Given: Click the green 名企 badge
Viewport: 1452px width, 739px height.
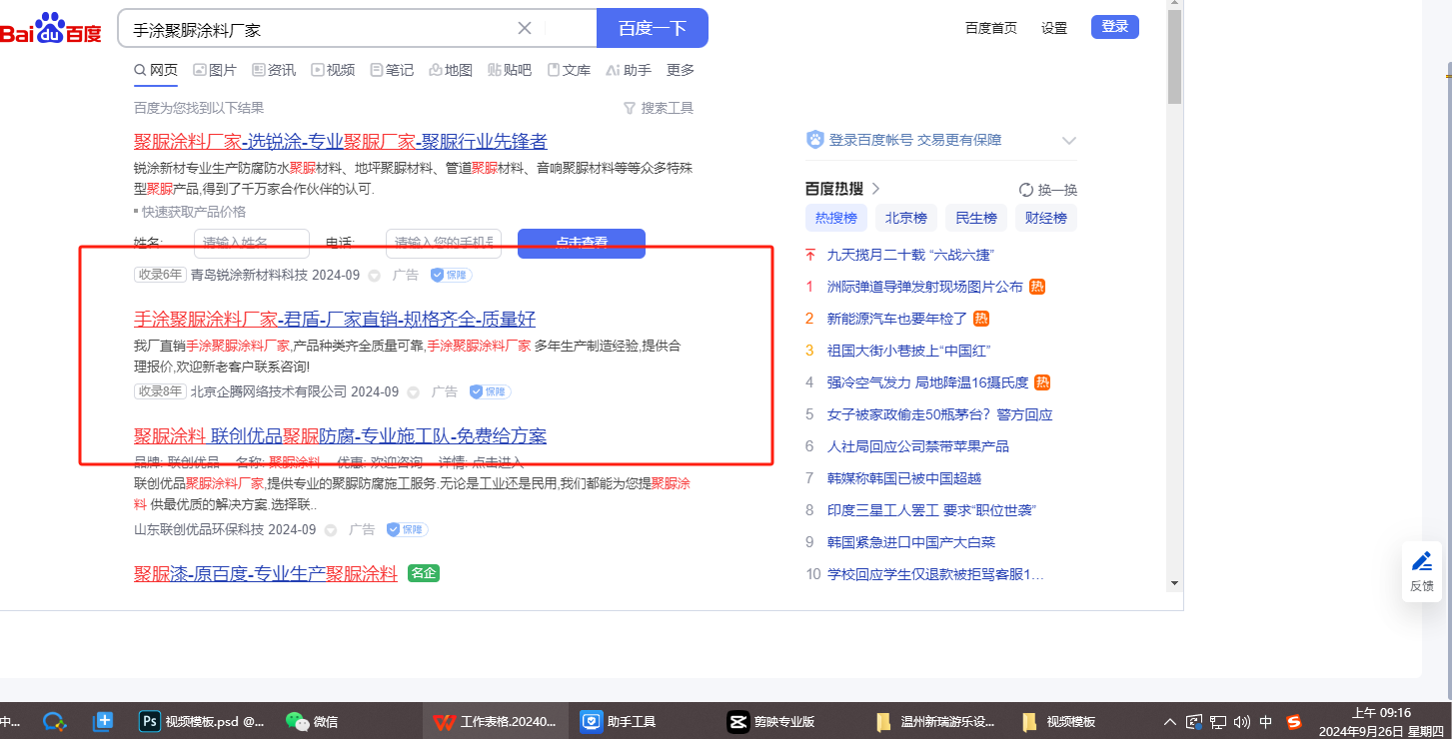Looking at the screenshot, I should [x=424, y=573].
